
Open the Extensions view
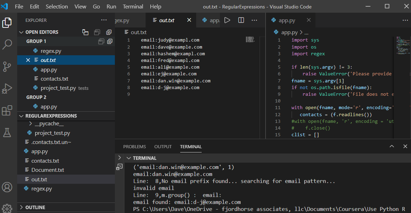7,111
